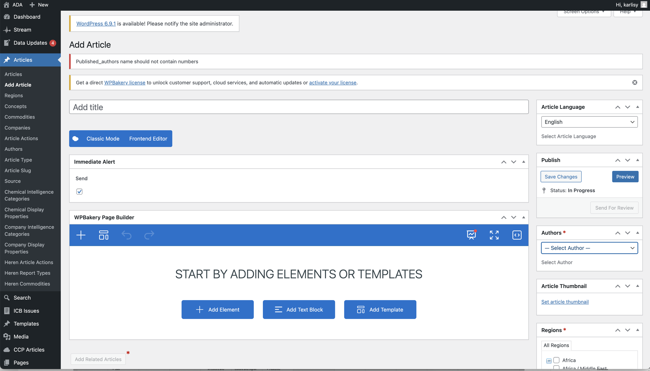Viewport: 650px width, 371px height.
Task: Open the Select Author dropdown
Action: click(x=589, y=248)
